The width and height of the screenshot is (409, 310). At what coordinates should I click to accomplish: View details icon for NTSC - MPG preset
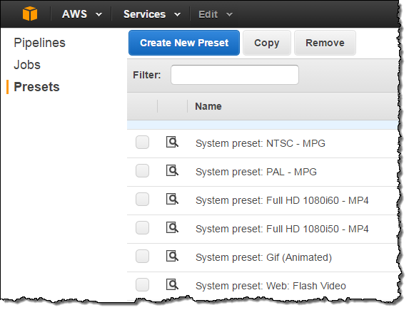point(172,143)
